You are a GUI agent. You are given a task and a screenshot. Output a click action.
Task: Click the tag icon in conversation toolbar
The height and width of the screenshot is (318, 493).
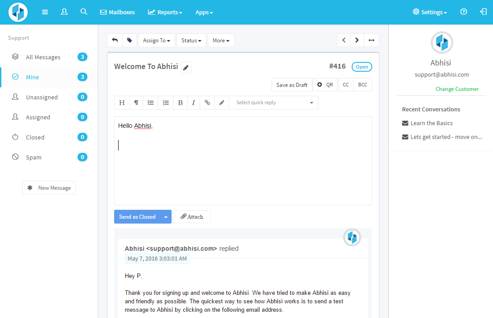(129, 40)
